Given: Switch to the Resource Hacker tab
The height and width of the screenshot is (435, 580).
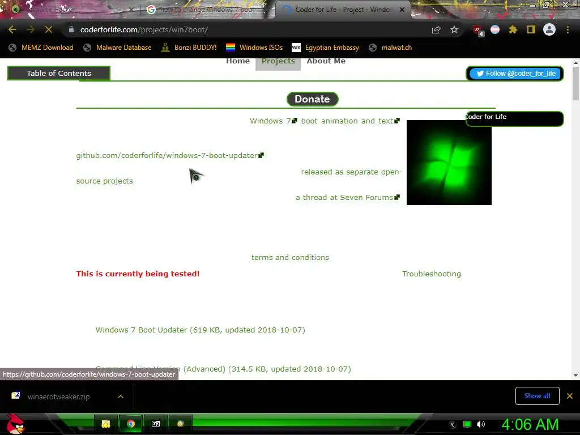Looking at the screenshot, I should click(70, 10).
